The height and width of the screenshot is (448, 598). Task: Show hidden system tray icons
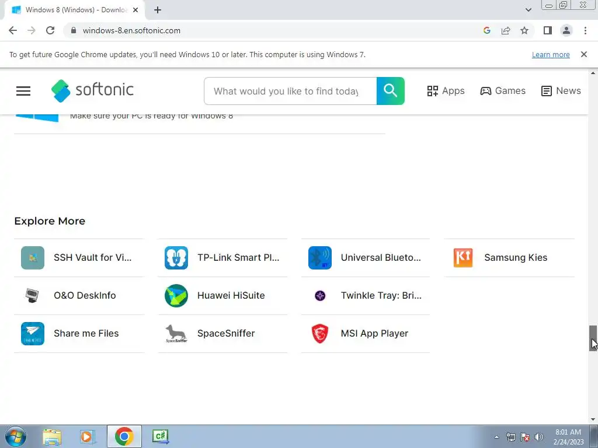pos(496,437)
